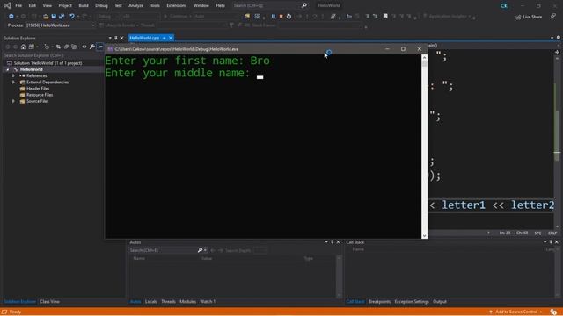Image resolution: width=563 pixels, height=316 pixels.
Task: Click the feedback person icon beside Live Share
Action: tap(553, 17)
